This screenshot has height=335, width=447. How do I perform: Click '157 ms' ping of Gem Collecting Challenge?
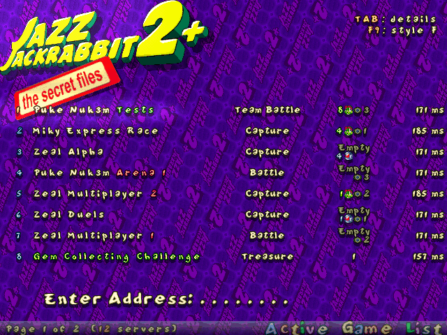tap(428, 257)
